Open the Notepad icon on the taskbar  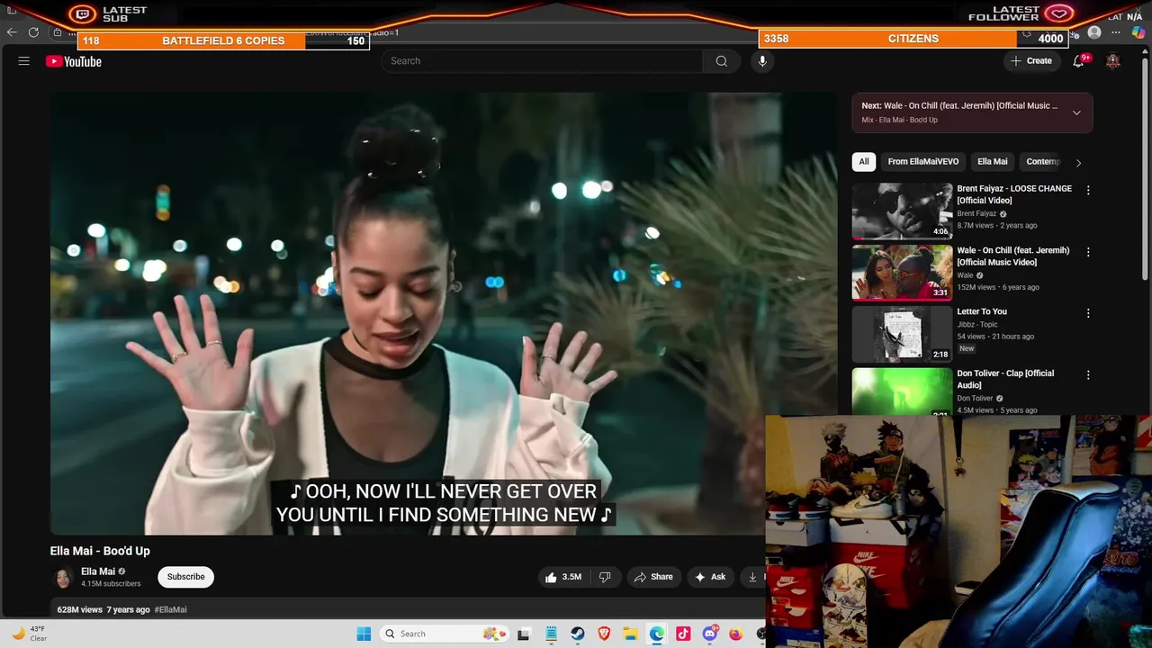[552, 634]
